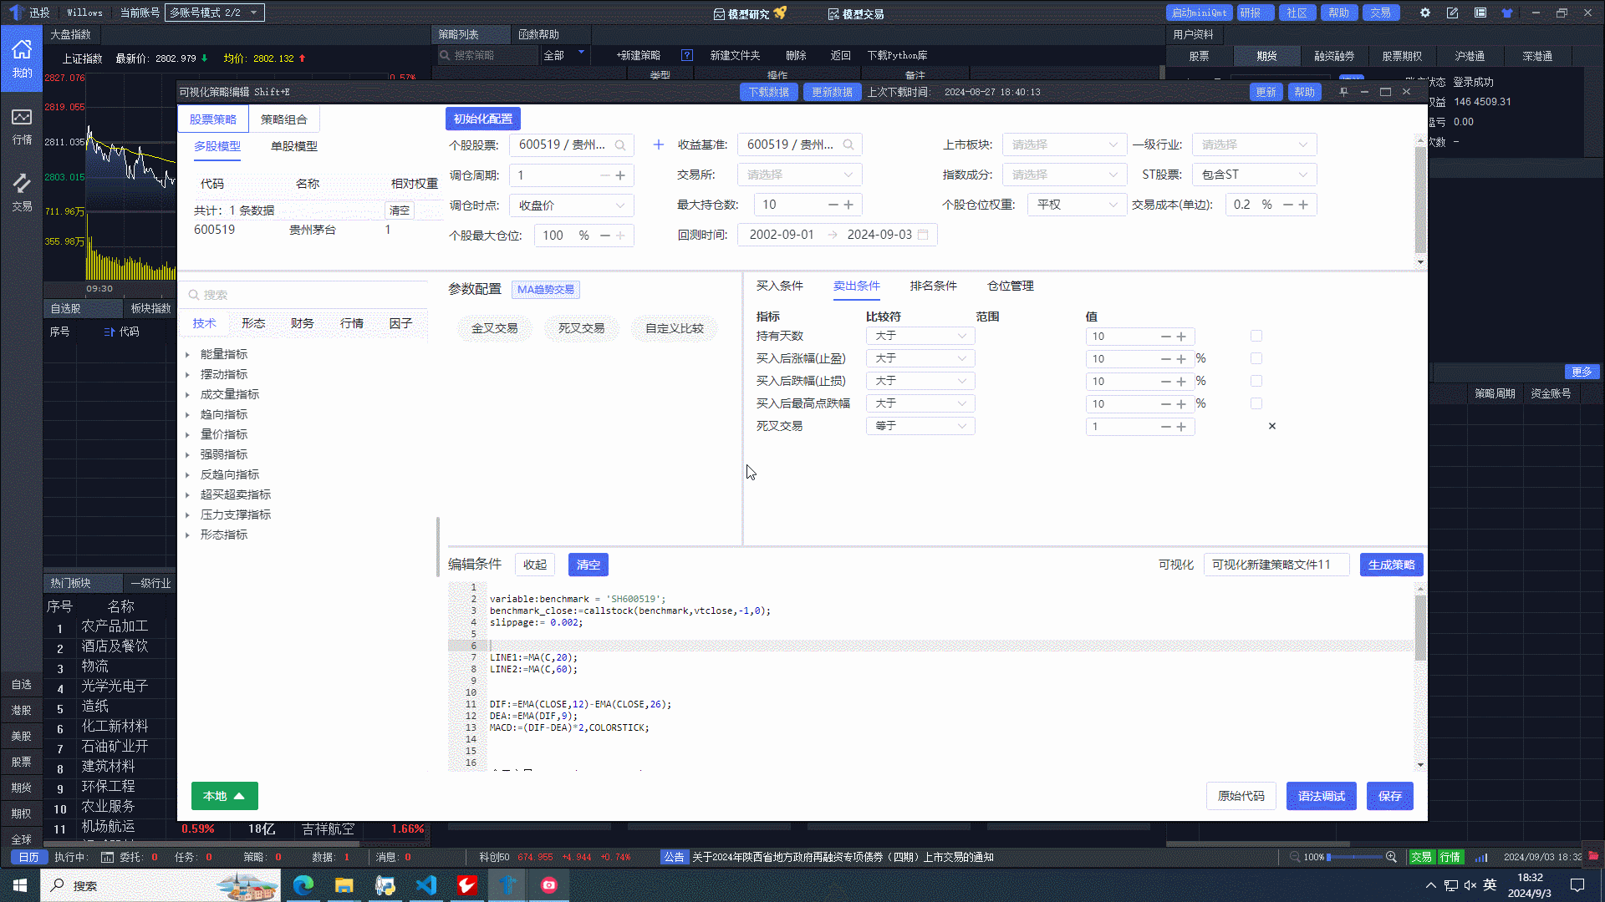Add stock with the blue plus icon
The width and height of the screenshot is (1605, 902).
tap(659, 144)
